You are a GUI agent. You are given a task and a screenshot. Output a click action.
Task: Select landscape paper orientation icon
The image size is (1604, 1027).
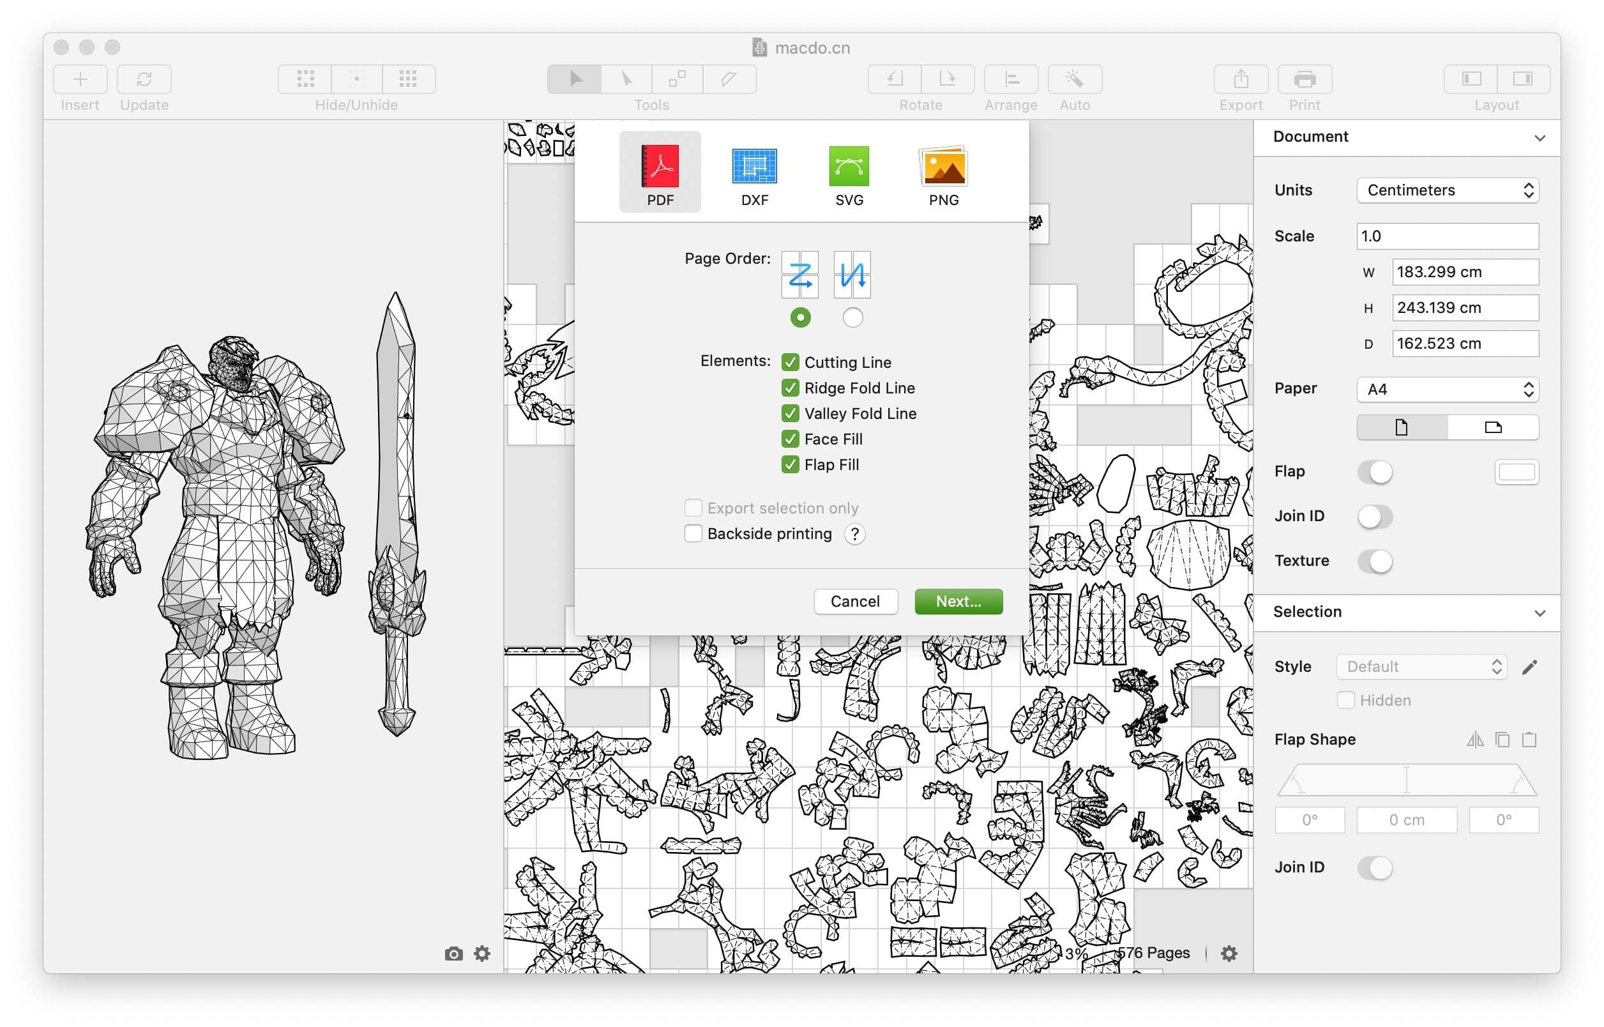click(x=1492, y=427)
